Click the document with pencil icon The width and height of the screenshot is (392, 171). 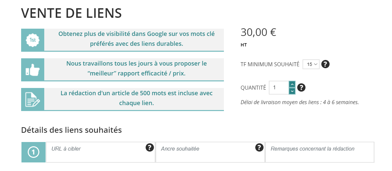tap(32, 100)
